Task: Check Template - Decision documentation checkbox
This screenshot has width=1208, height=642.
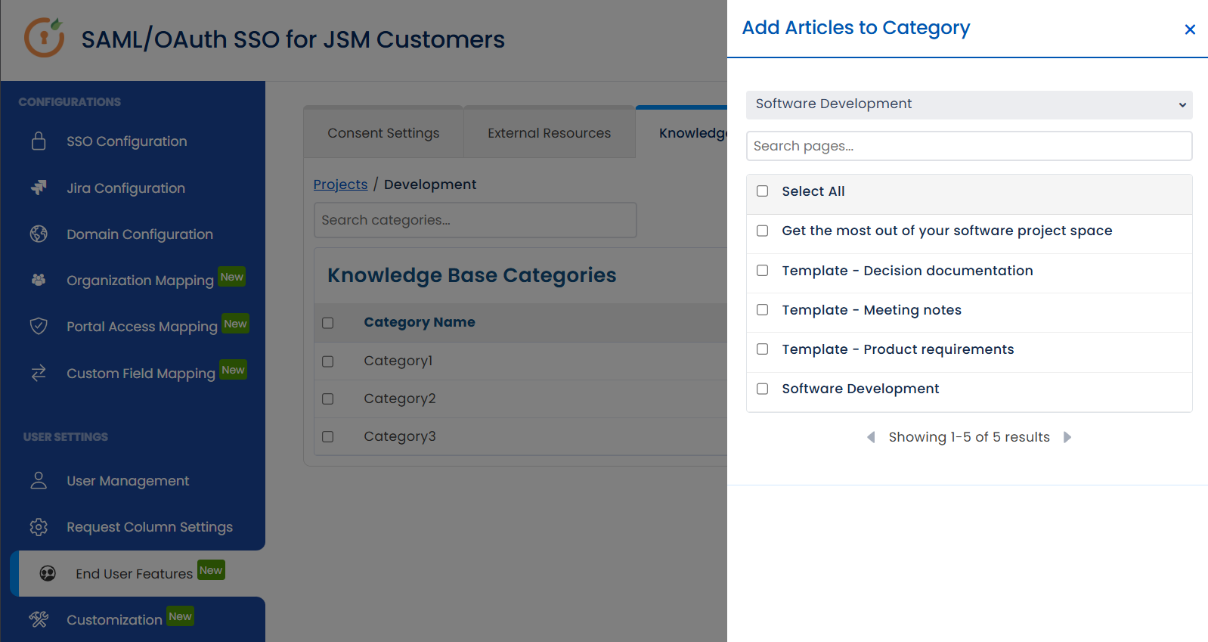Action: (763, 271)
